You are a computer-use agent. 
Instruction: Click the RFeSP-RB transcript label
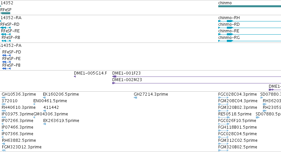tap(11, 38)
